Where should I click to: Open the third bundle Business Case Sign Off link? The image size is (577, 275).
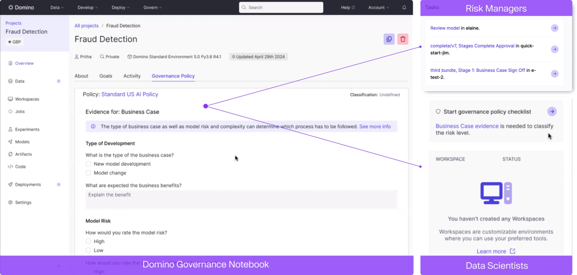(478, 70)
